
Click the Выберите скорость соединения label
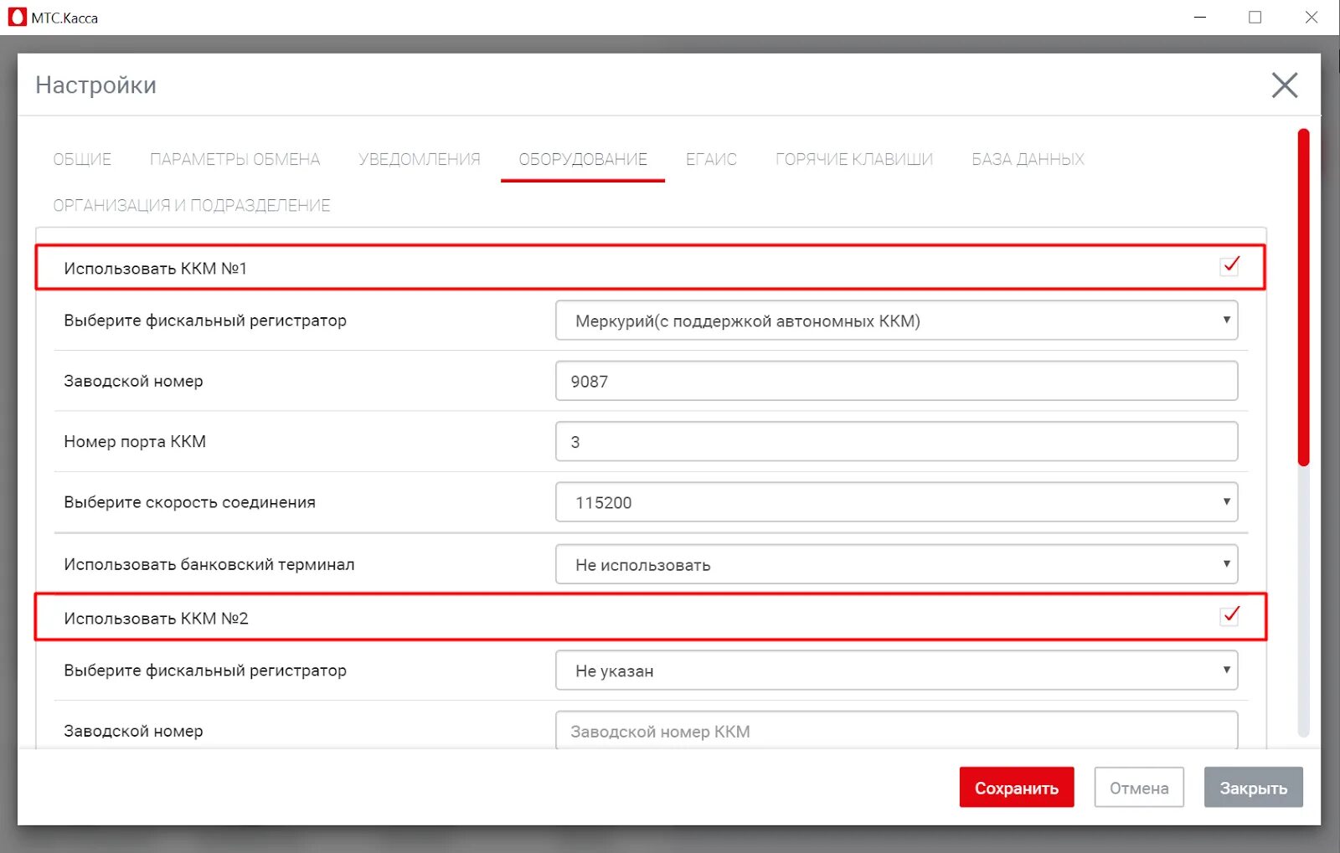click(189, 502)
